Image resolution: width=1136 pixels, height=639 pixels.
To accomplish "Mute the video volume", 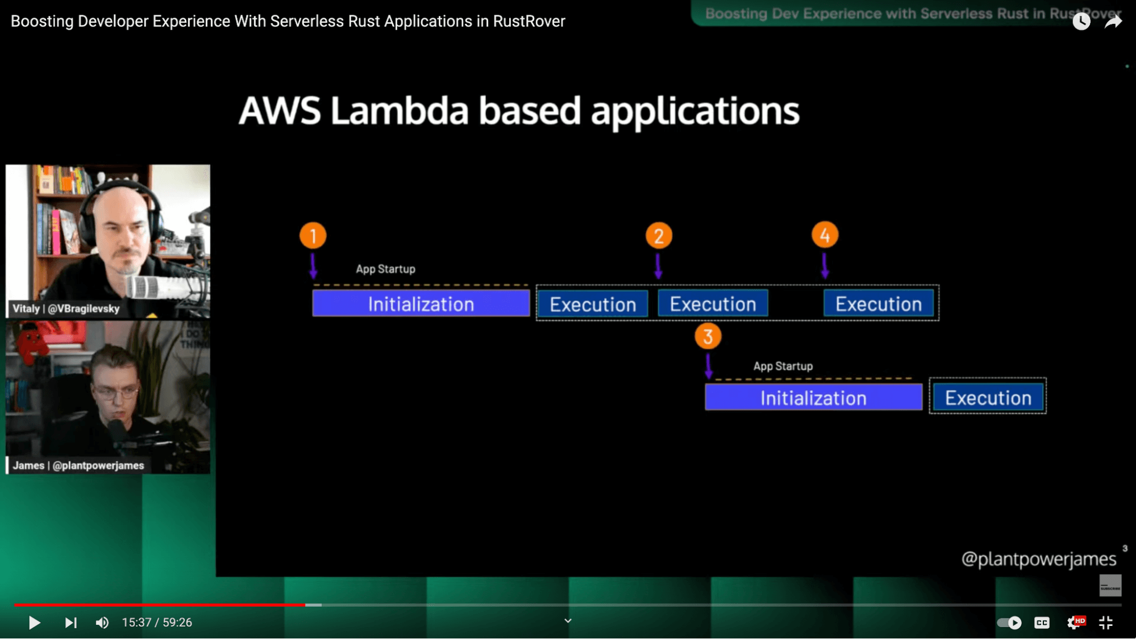I will point(102,623).
